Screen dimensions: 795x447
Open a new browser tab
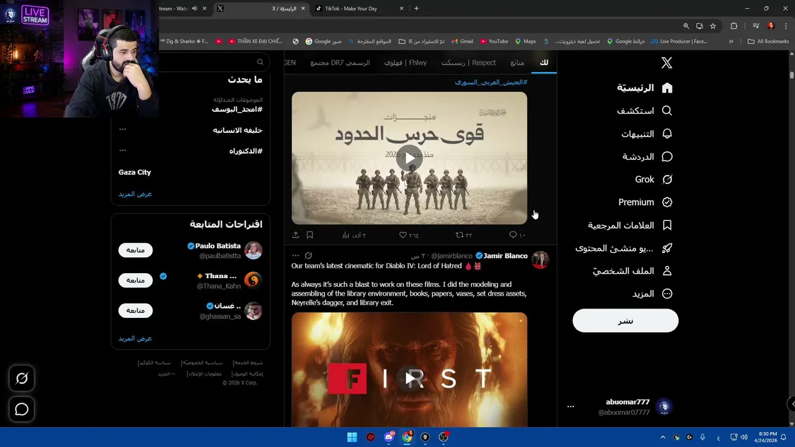click(416, 9)
